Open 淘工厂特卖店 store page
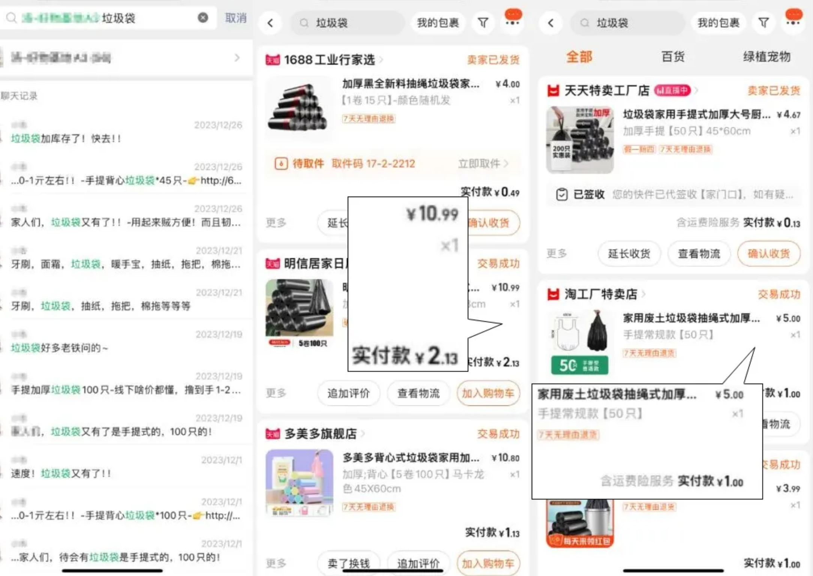This screenshot has height=576, width=813. coord(600,294)
